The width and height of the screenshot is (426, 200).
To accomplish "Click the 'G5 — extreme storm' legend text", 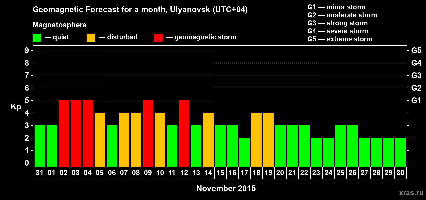I will pyautogui.click(x=340, y=39).
